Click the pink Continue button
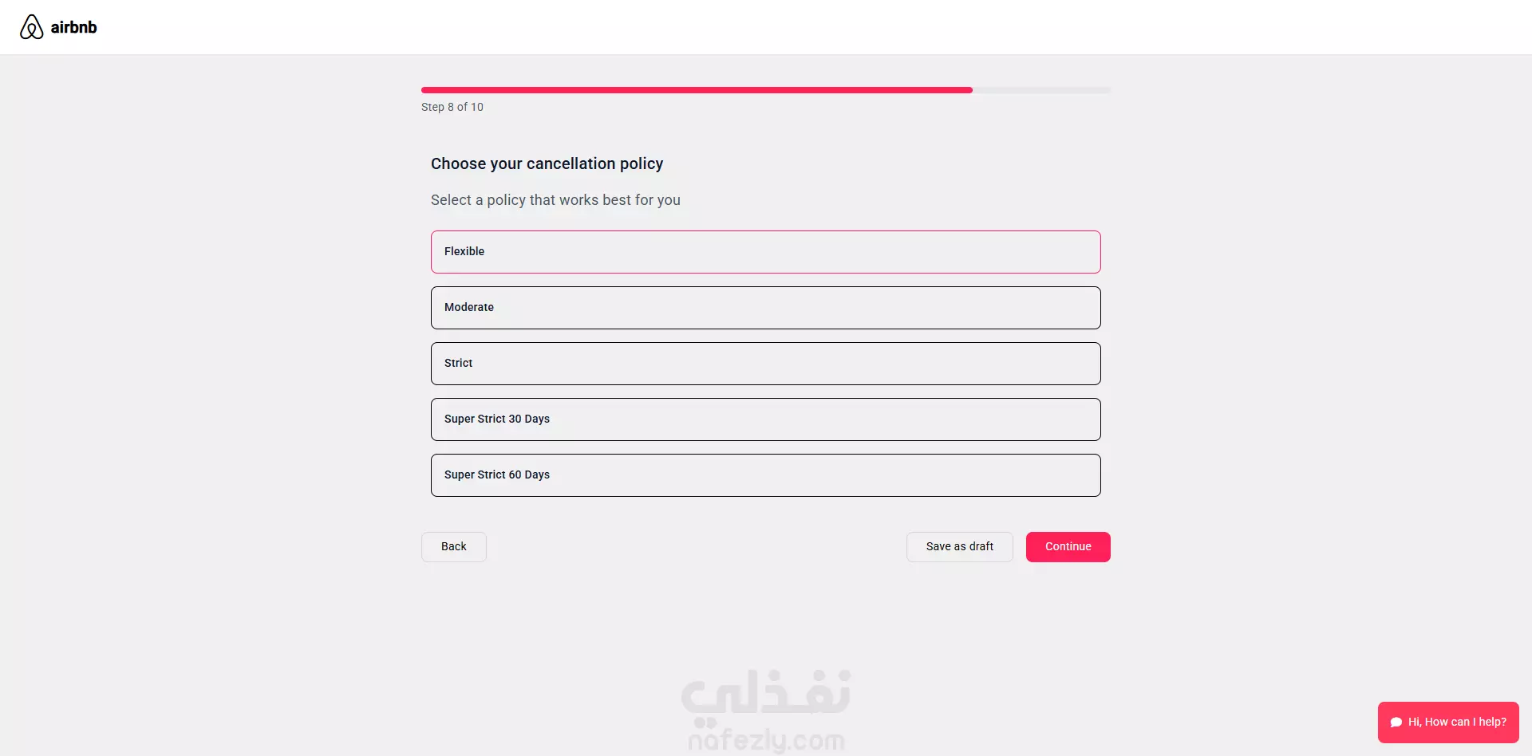 [x=1068, y=547]
